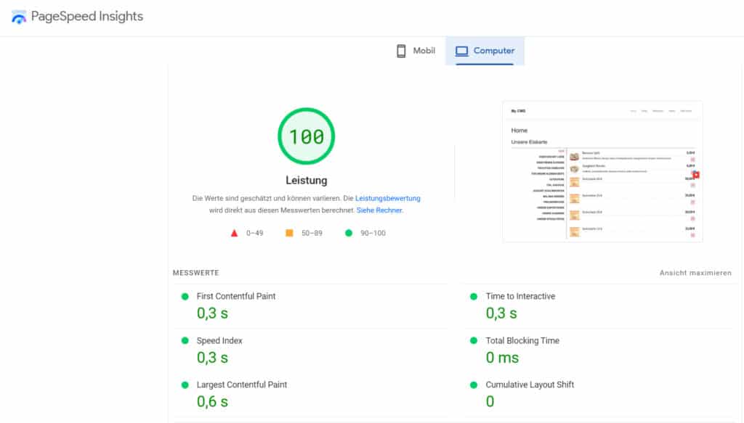Select the Time to Interactive label

520,296
